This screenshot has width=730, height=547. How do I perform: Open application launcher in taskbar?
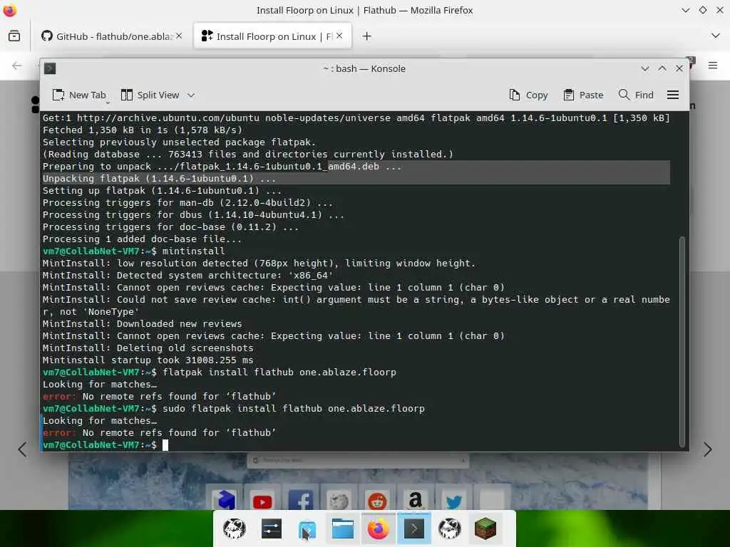pos(235,529)
